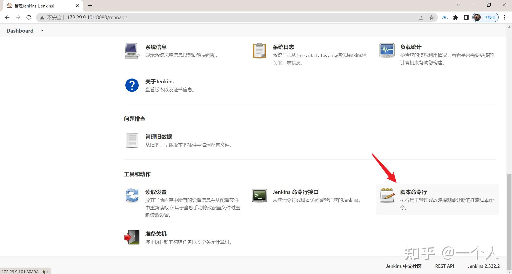Open the 系统信息 link
The width and height of the screenshot is (512, 274).
(156, 47)
